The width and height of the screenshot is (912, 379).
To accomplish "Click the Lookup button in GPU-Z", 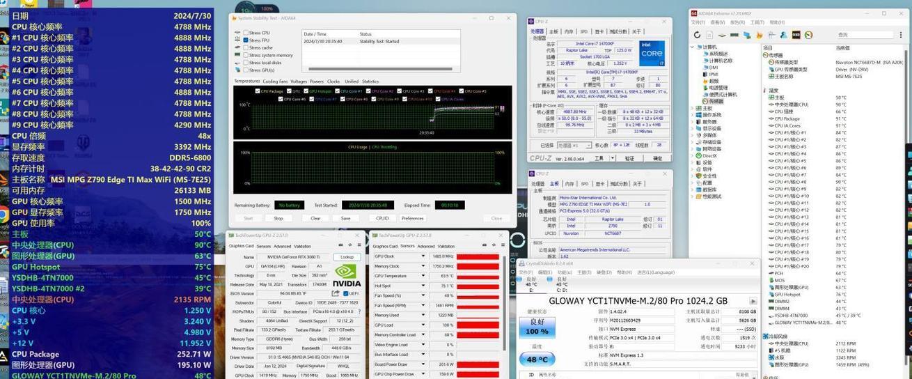I will [x=347, y=257].
